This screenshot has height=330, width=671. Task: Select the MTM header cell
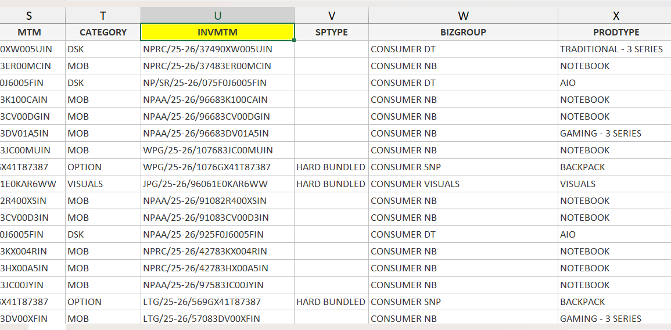[29, 33]
